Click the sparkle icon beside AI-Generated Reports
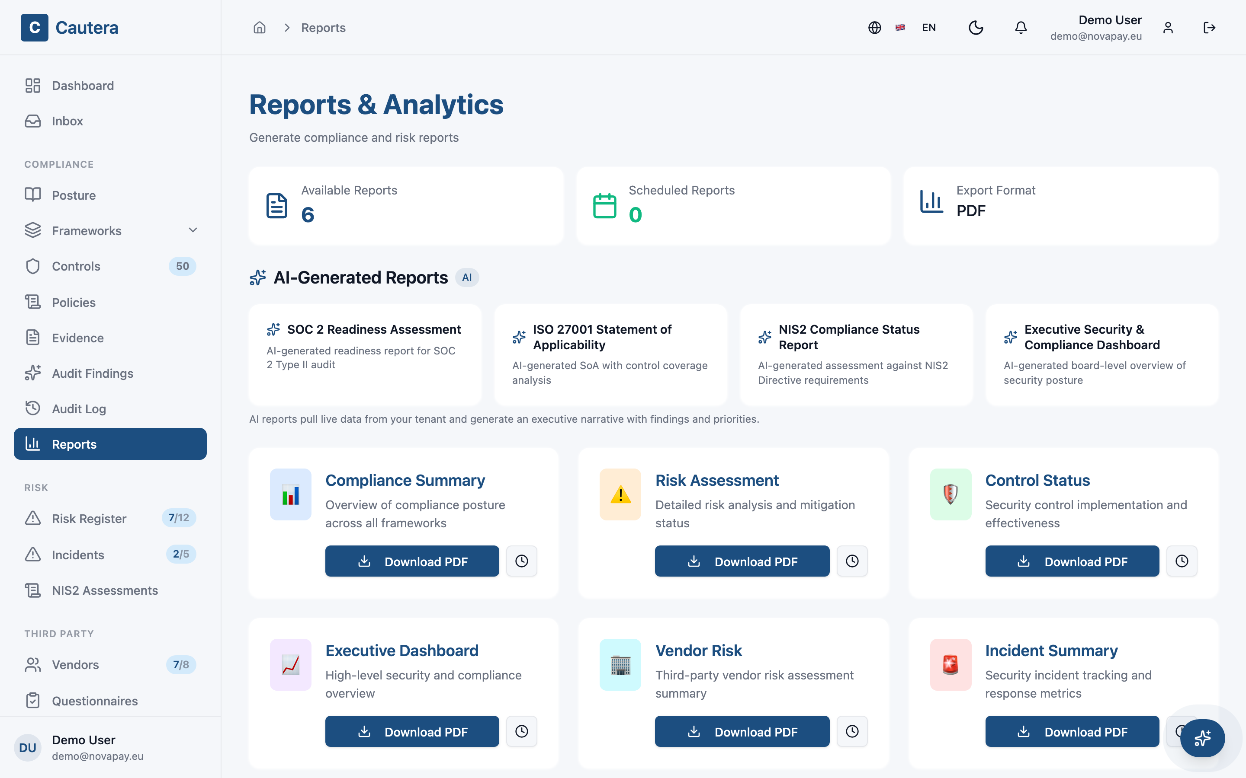1246x778 pixels. tap(258, 277)
